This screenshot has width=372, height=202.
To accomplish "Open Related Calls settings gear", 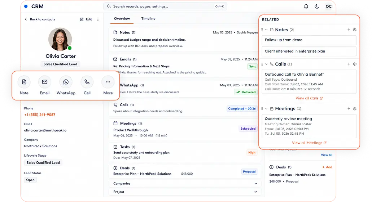I will (355, 64).
